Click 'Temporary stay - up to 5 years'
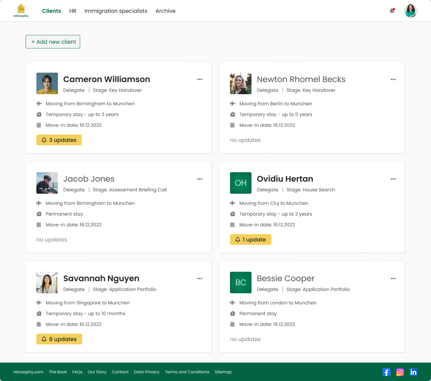The width and height of the screenshot is (431, 381). click(x=276, y=114)
